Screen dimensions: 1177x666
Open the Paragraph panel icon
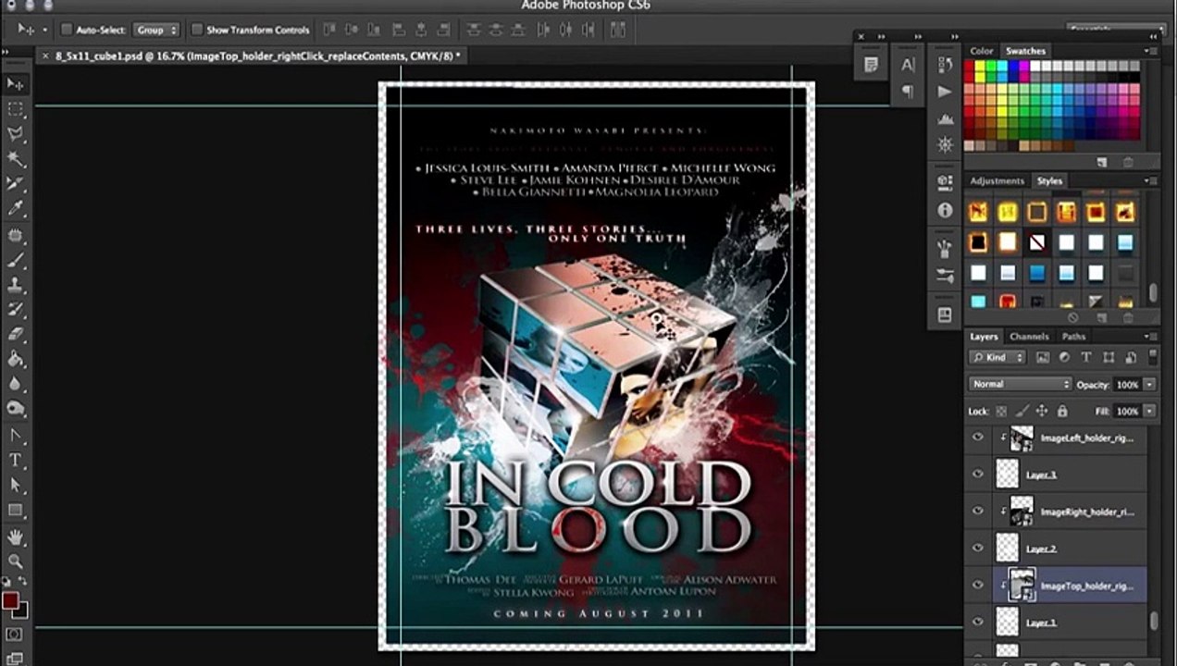tap(908, 91)
